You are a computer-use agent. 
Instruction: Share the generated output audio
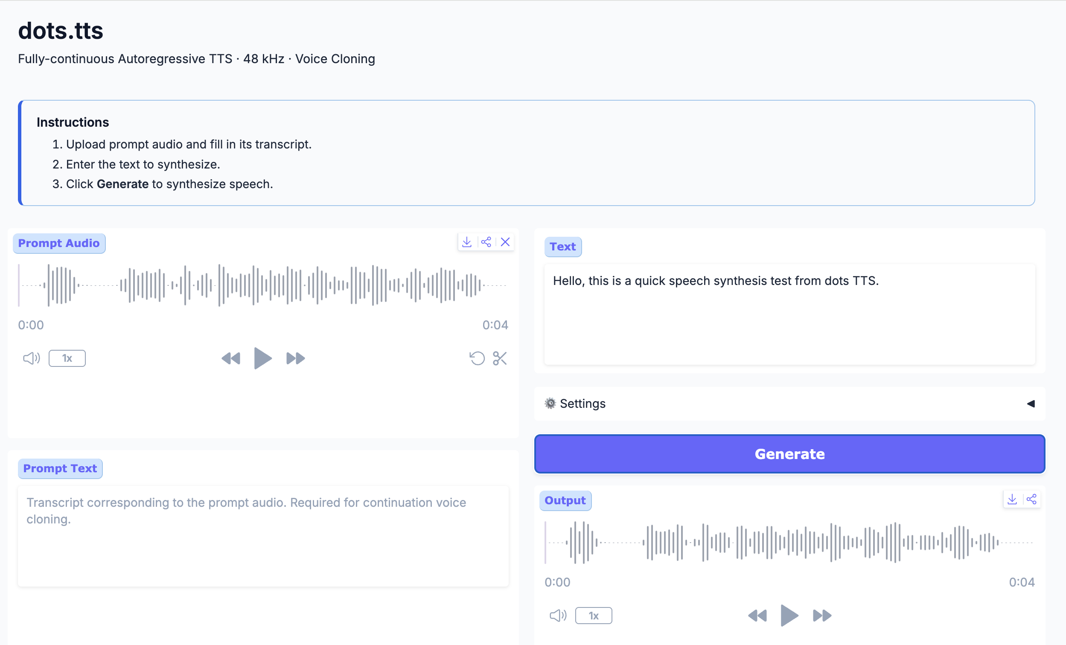click(x=1031, y=499)
